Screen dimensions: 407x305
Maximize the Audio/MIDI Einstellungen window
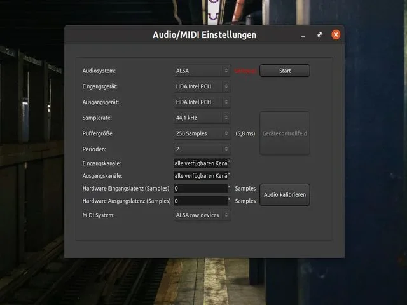tap(319, 34)
